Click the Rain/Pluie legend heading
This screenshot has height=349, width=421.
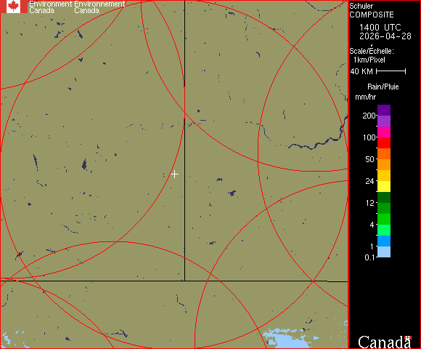(x=383, y=87)
